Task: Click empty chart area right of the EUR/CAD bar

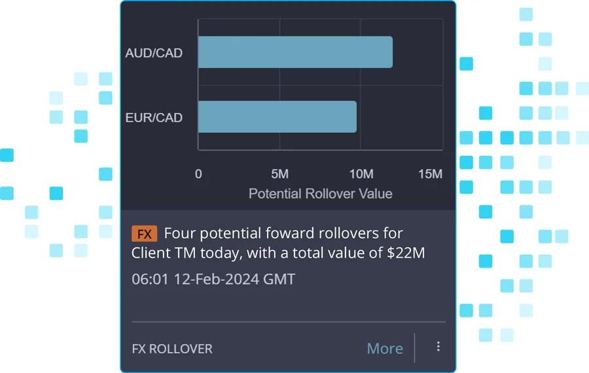Action: coord(400,117)
